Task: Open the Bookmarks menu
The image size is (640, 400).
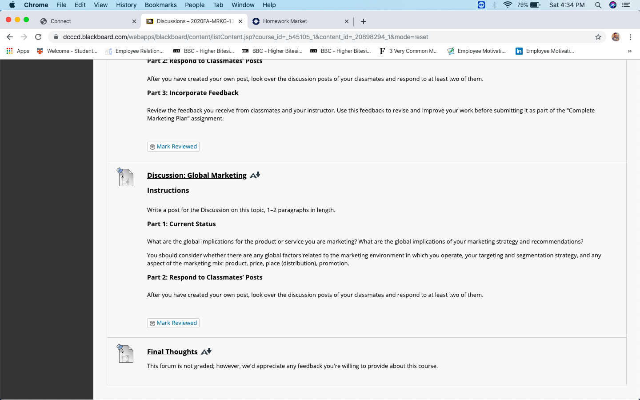Action: point(161,5)
